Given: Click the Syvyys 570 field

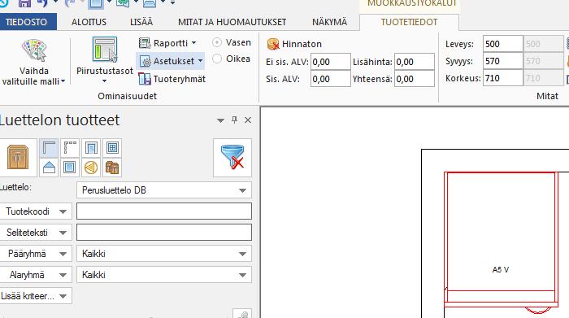Looking at the screenshot, I should pos(502,61).
